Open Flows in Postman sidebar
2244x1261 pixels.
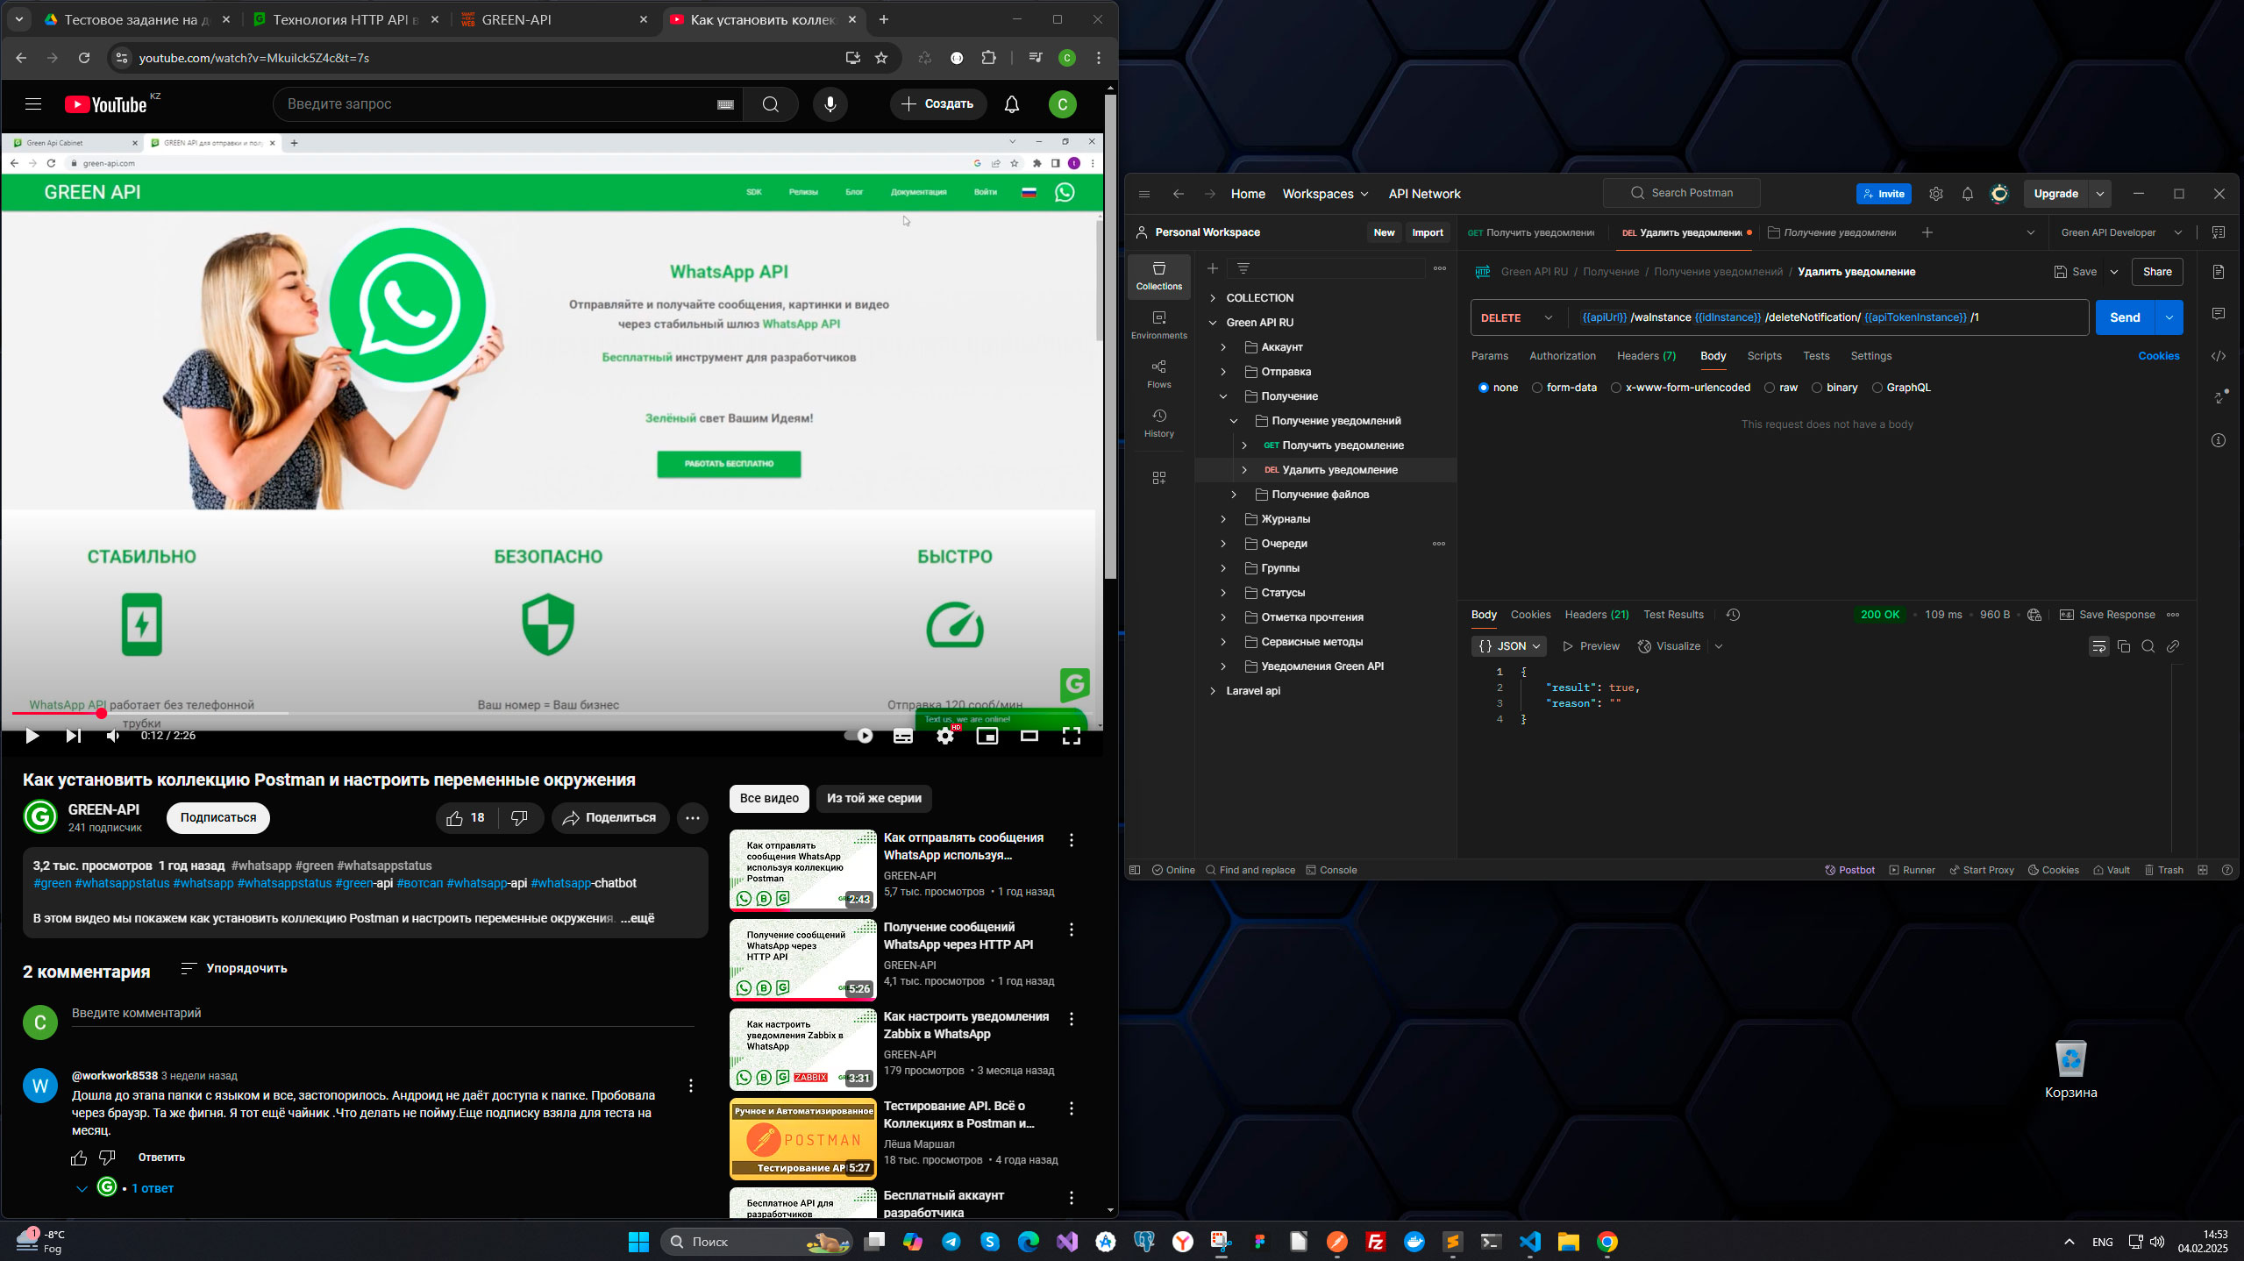tap(1158, 373)
